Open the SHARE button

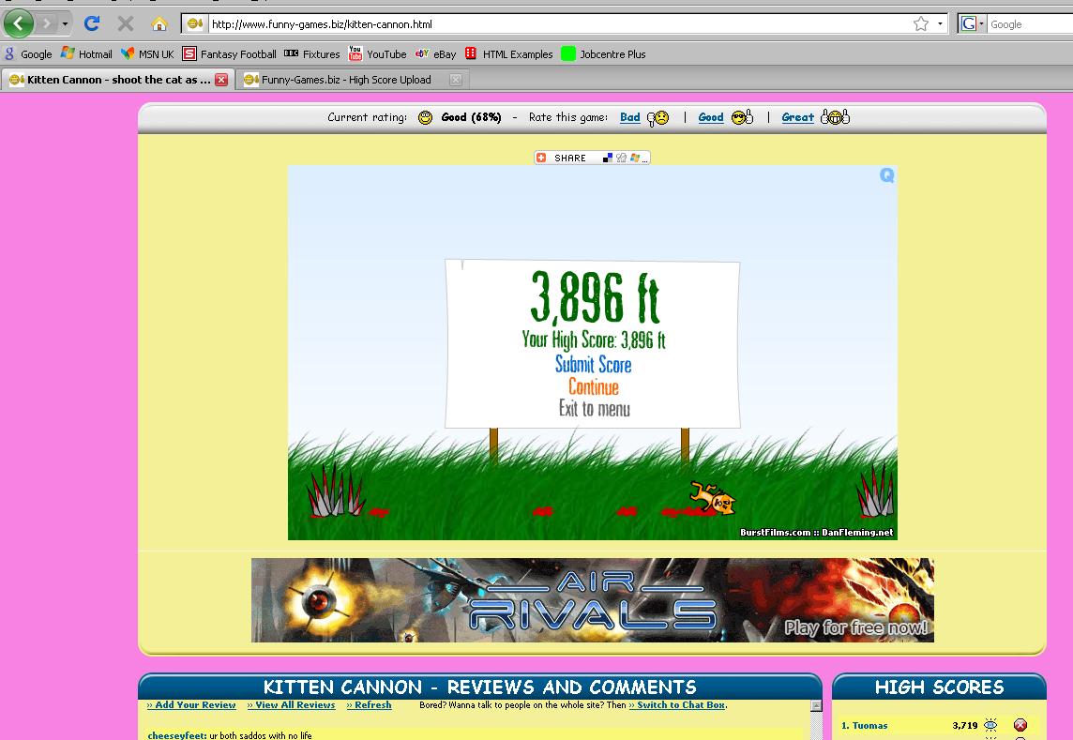click(592, 158)
